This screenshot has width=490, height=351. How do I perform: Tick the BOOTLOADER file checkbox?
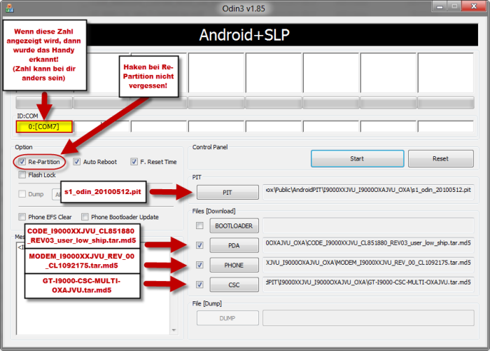coord(199,226)
